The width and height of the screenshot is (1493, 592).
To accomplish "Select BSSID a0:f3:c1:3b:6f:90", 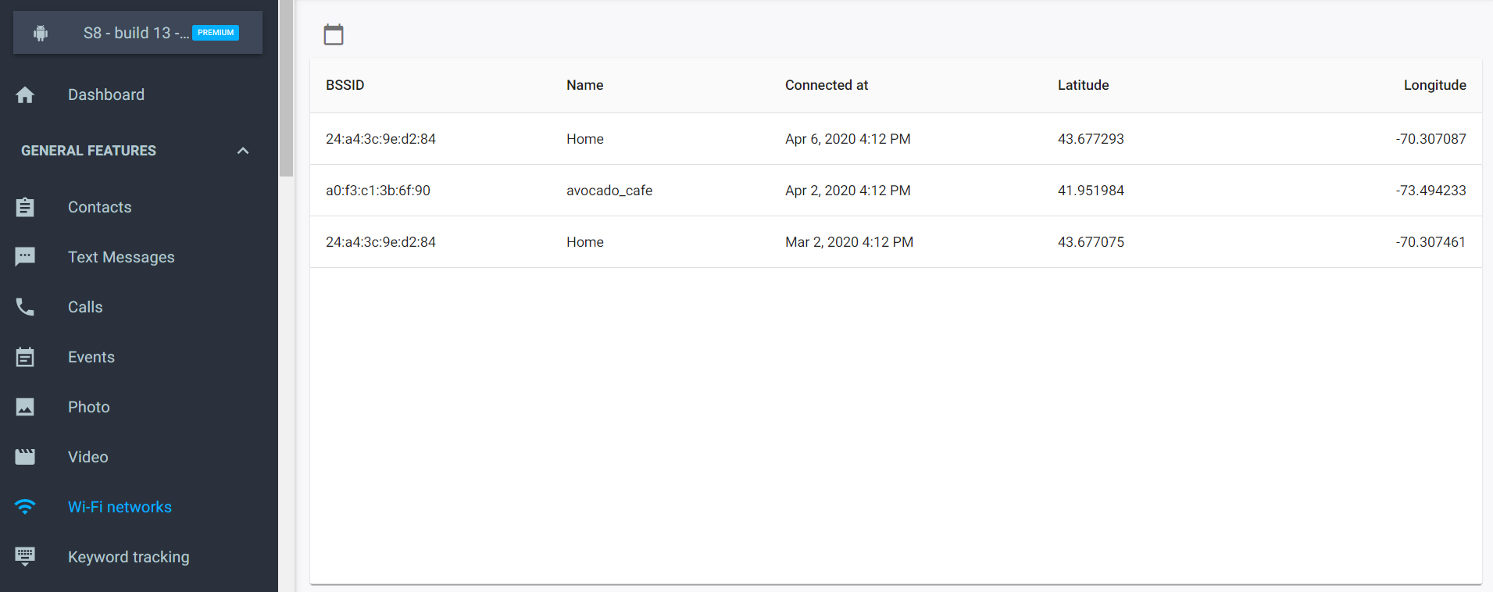I will (x=378, y=191).
